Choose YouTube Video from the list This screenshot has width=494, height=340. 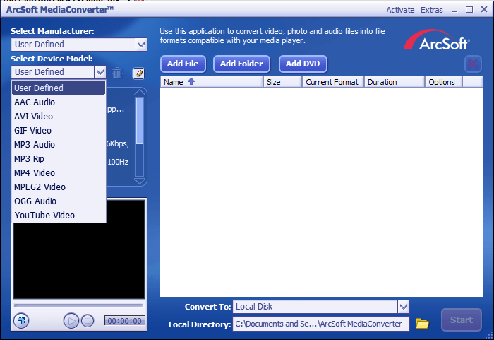coord(59,216)
